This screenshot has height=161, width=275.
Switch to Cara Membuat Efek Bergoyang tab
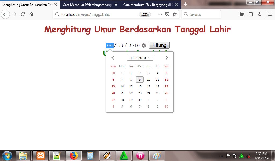coord(148,5)
